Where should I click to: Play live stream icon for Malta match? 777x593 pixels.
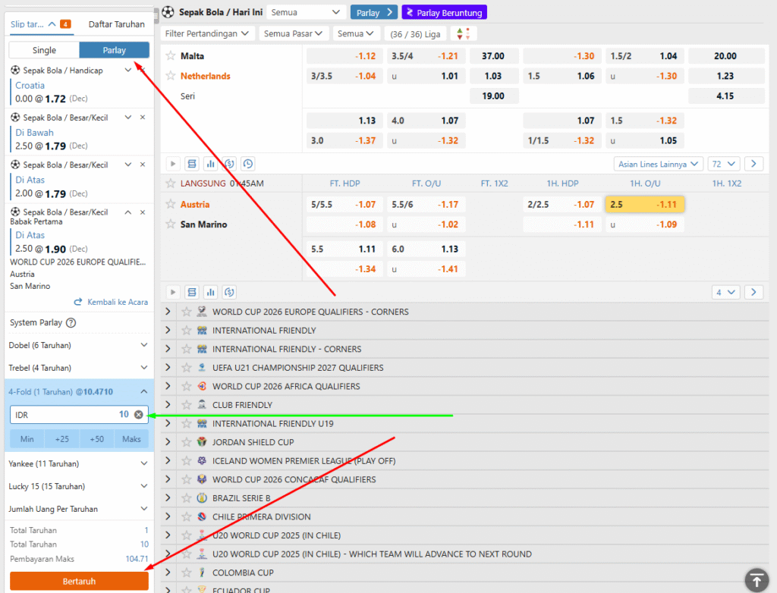pos(173,164)
